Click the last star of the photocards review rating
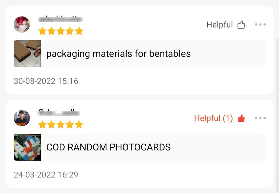This screenshot has height=193, width=279. click(79, 125)
